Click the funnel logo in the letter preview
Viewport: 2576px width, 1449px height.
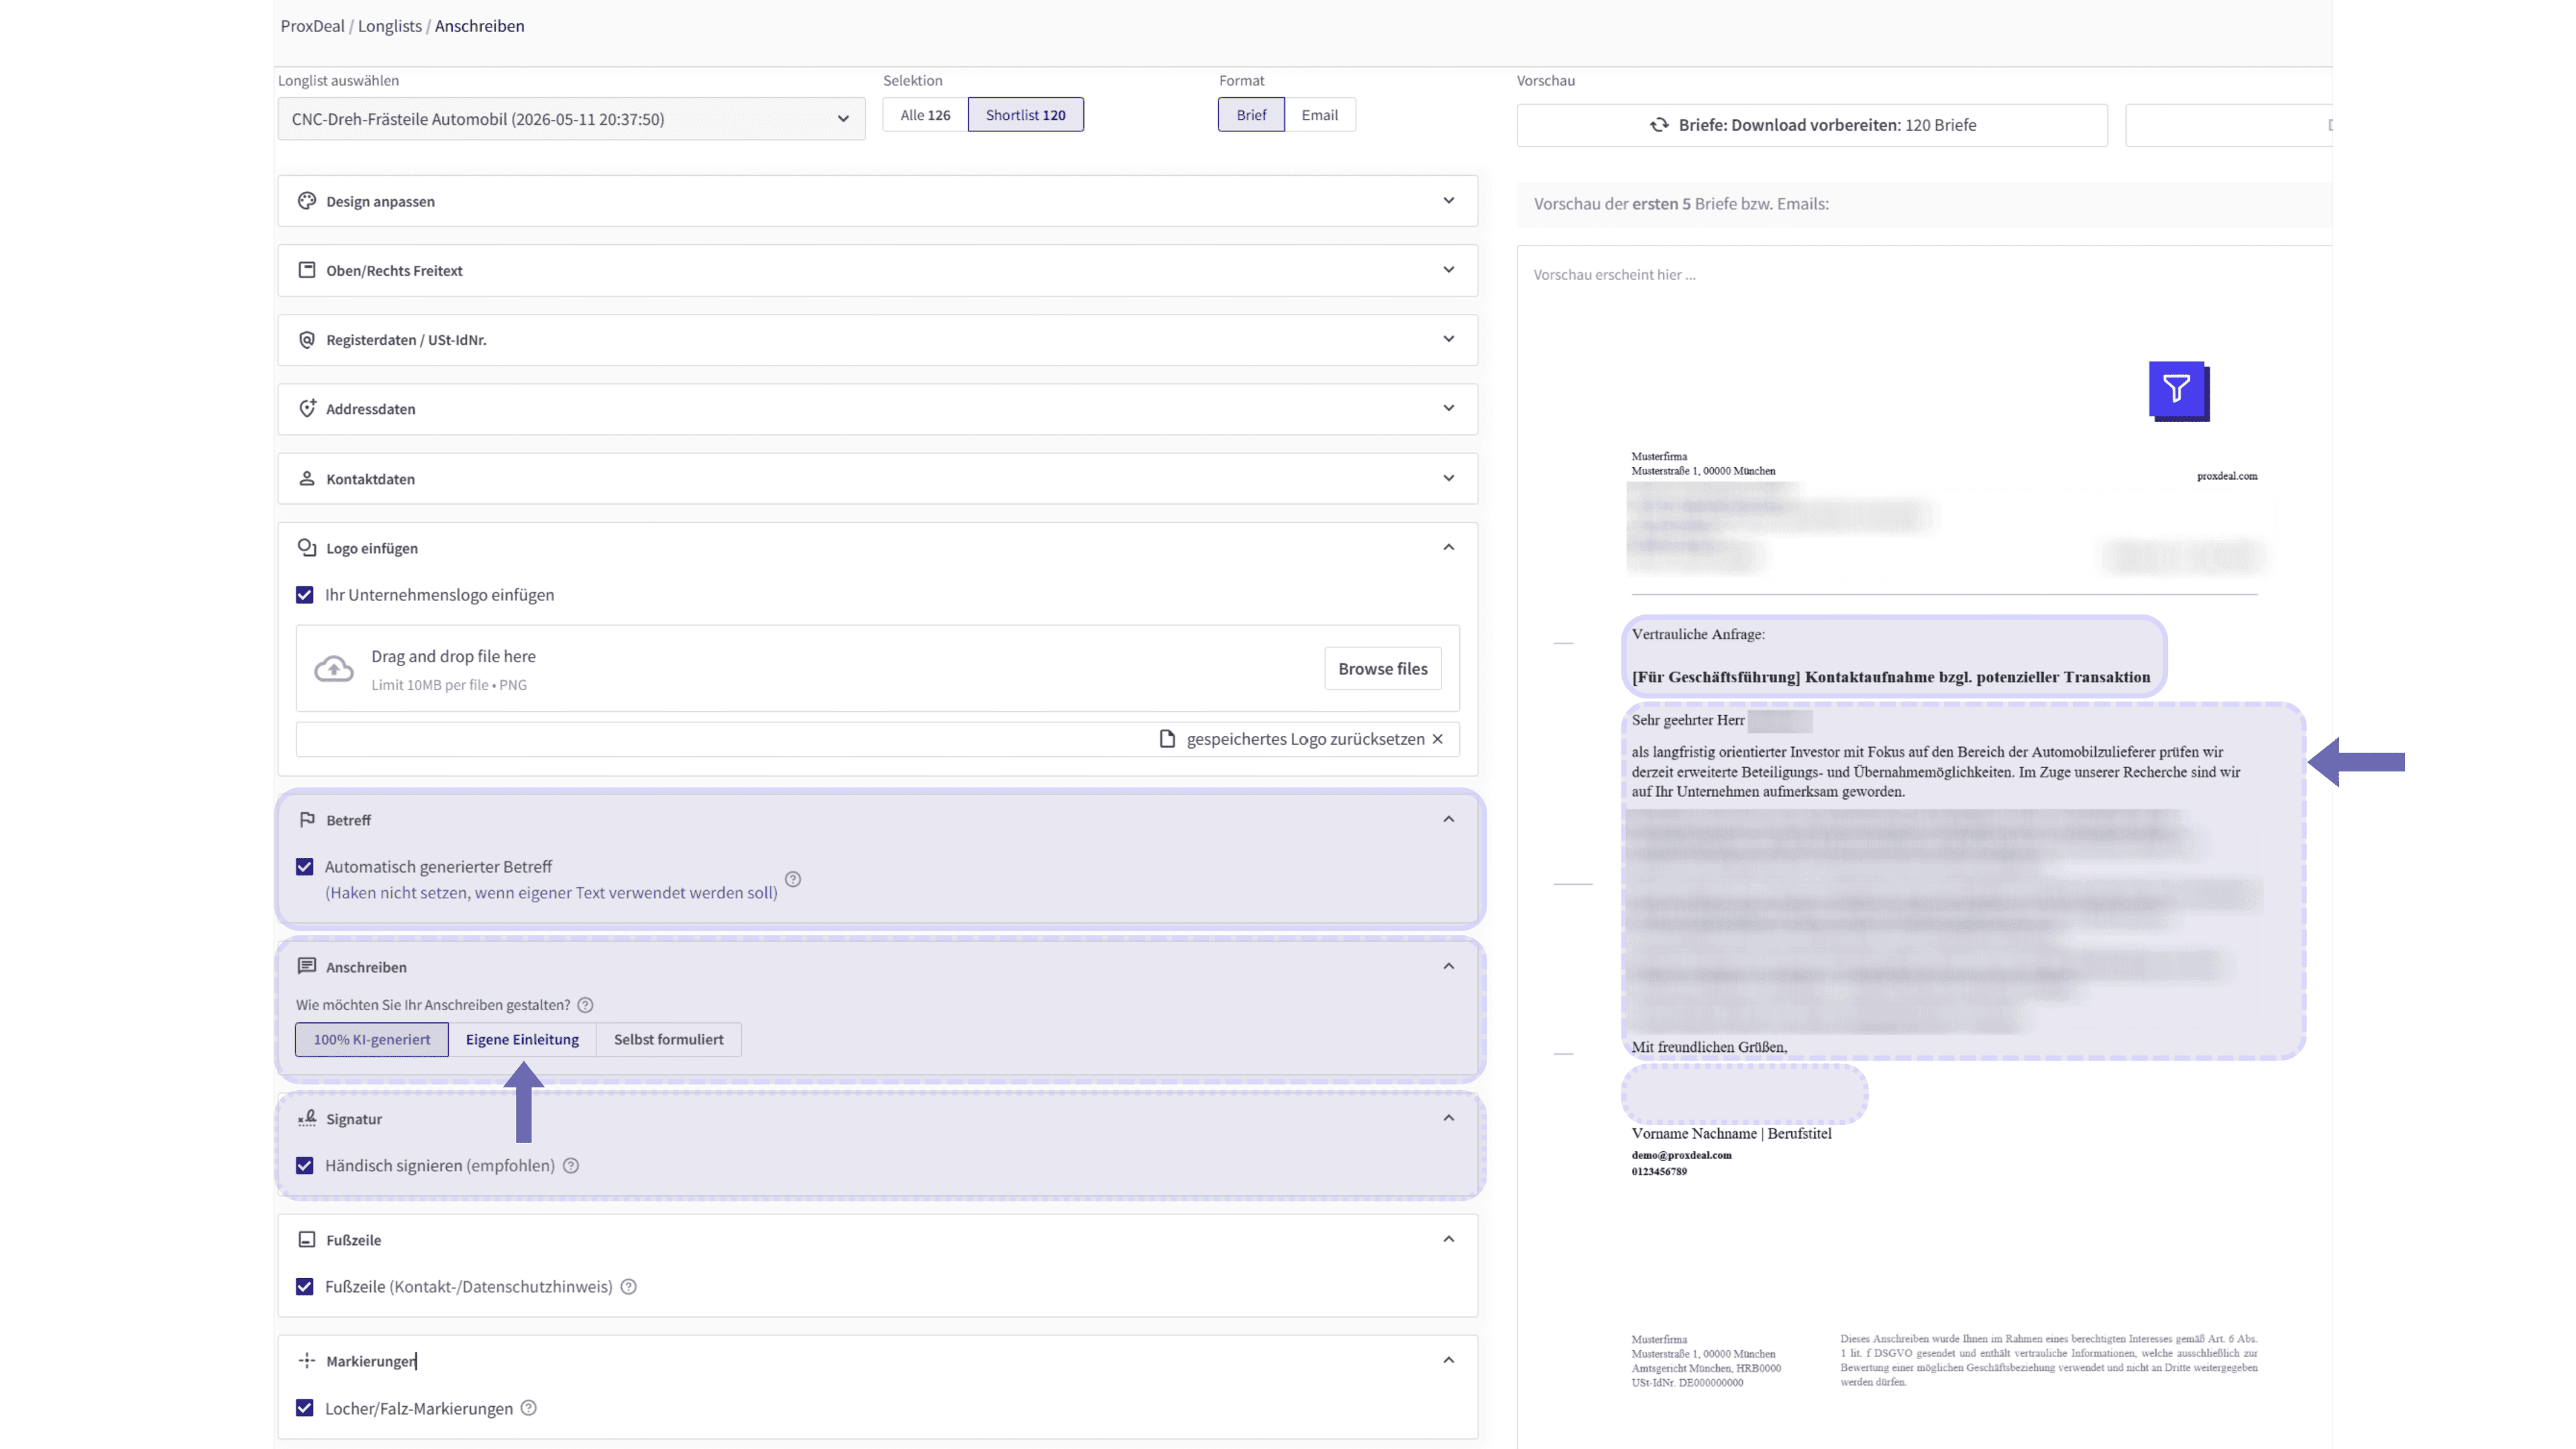tap(2179, 391)
